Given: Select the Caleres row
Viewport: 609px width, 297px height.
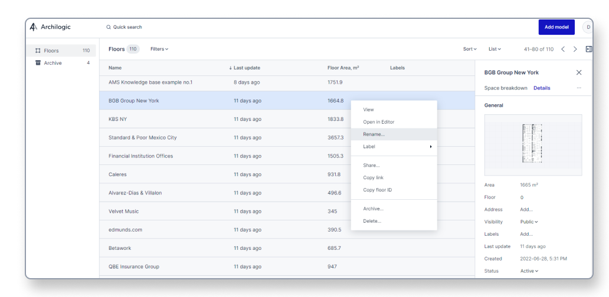Looking at the screenshot, I should tap(287, 174).
